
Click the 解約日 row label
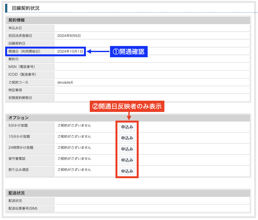coord(14,59)
